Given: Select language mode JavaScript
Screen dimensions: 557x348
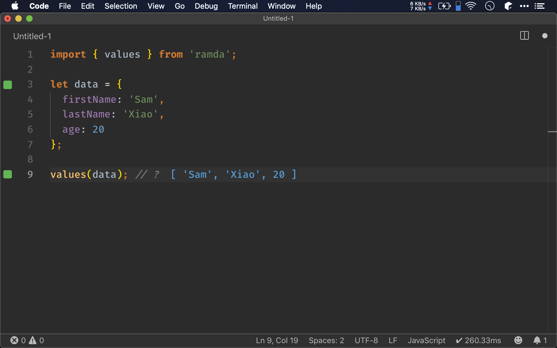Looking at the screenshot, I should pyautogui.click(x=426, y=340).
